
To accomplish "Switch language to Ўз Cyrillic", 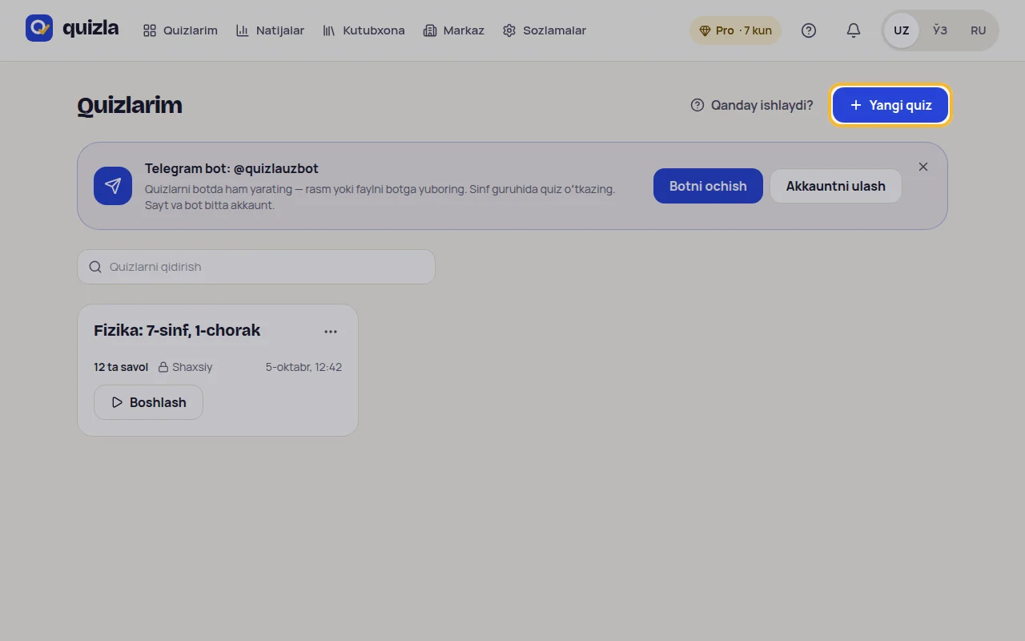I will [940, 30].
